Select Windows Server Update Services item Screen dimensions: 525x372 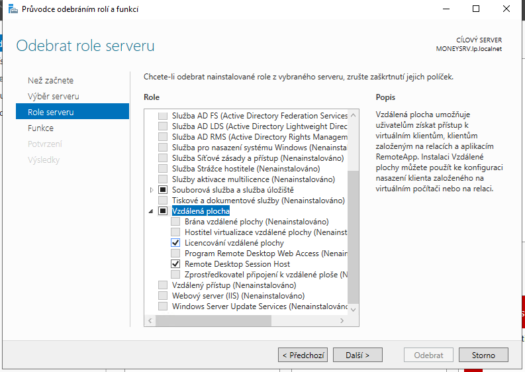click(258, 306)
